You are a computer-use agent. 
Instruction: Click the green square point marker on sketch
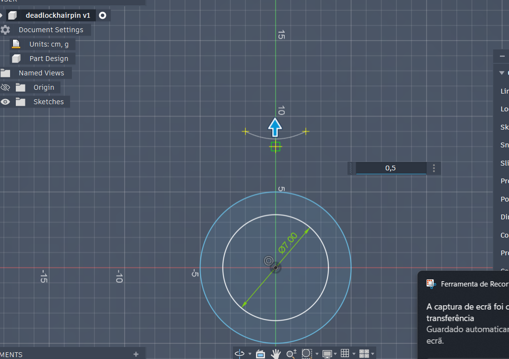click(x=276, y=147)
